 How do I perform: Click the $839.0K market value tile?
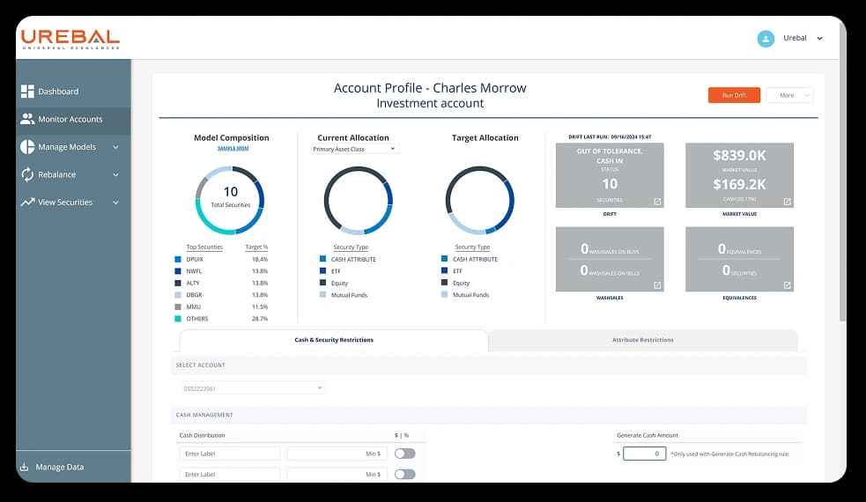click(x=739, y=175)
